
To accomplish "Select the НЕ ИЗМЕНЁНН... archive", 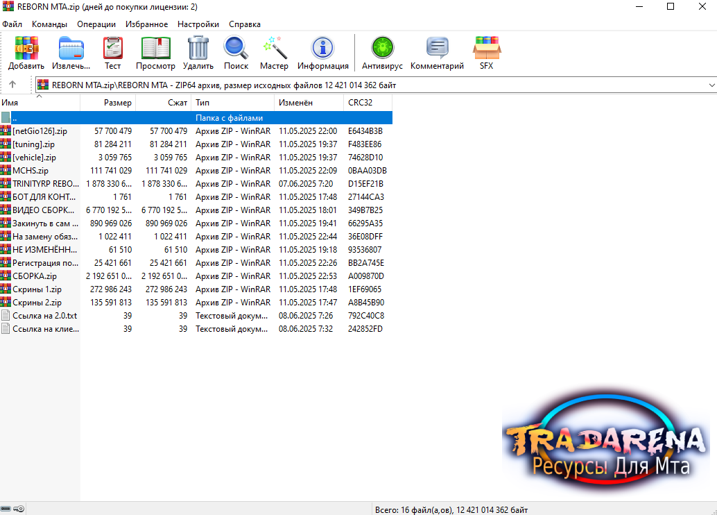I will tap(45, 250).
